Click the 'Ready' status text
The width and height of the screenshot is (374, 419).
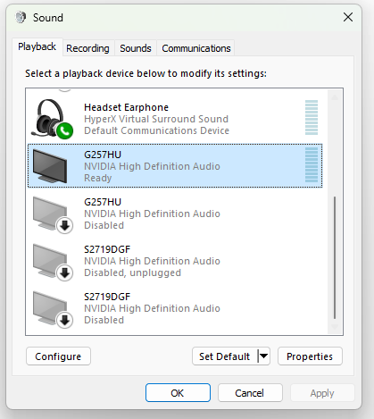click(98, 178)
